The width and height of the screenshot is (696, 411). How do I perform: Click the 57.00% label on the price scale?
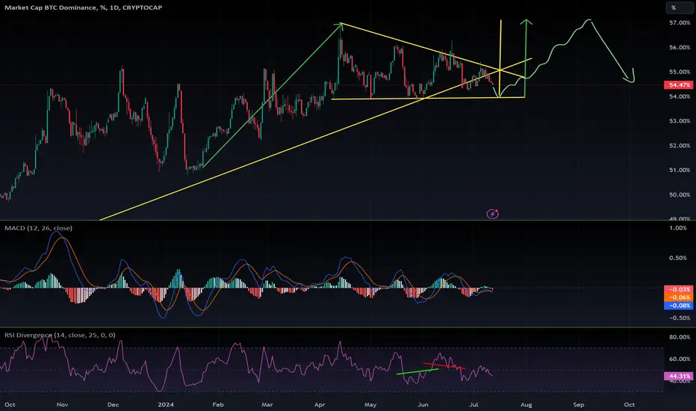click(680, 22)
